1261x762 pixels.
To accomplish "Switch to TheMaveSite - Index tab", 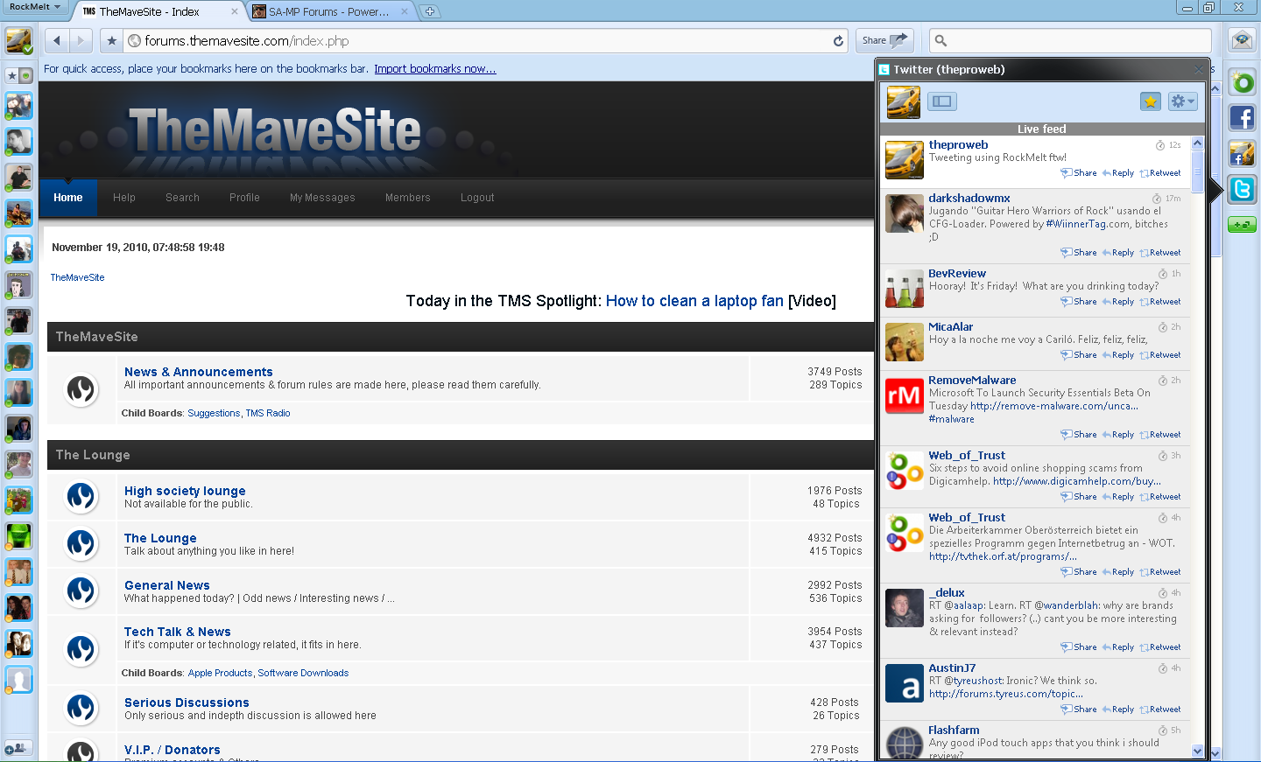I will click(159, 11).
